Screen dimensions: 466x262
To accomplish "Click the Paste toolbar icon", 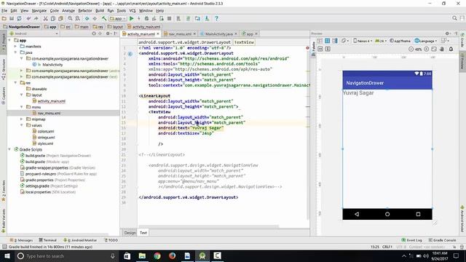I will pos(60,18).
